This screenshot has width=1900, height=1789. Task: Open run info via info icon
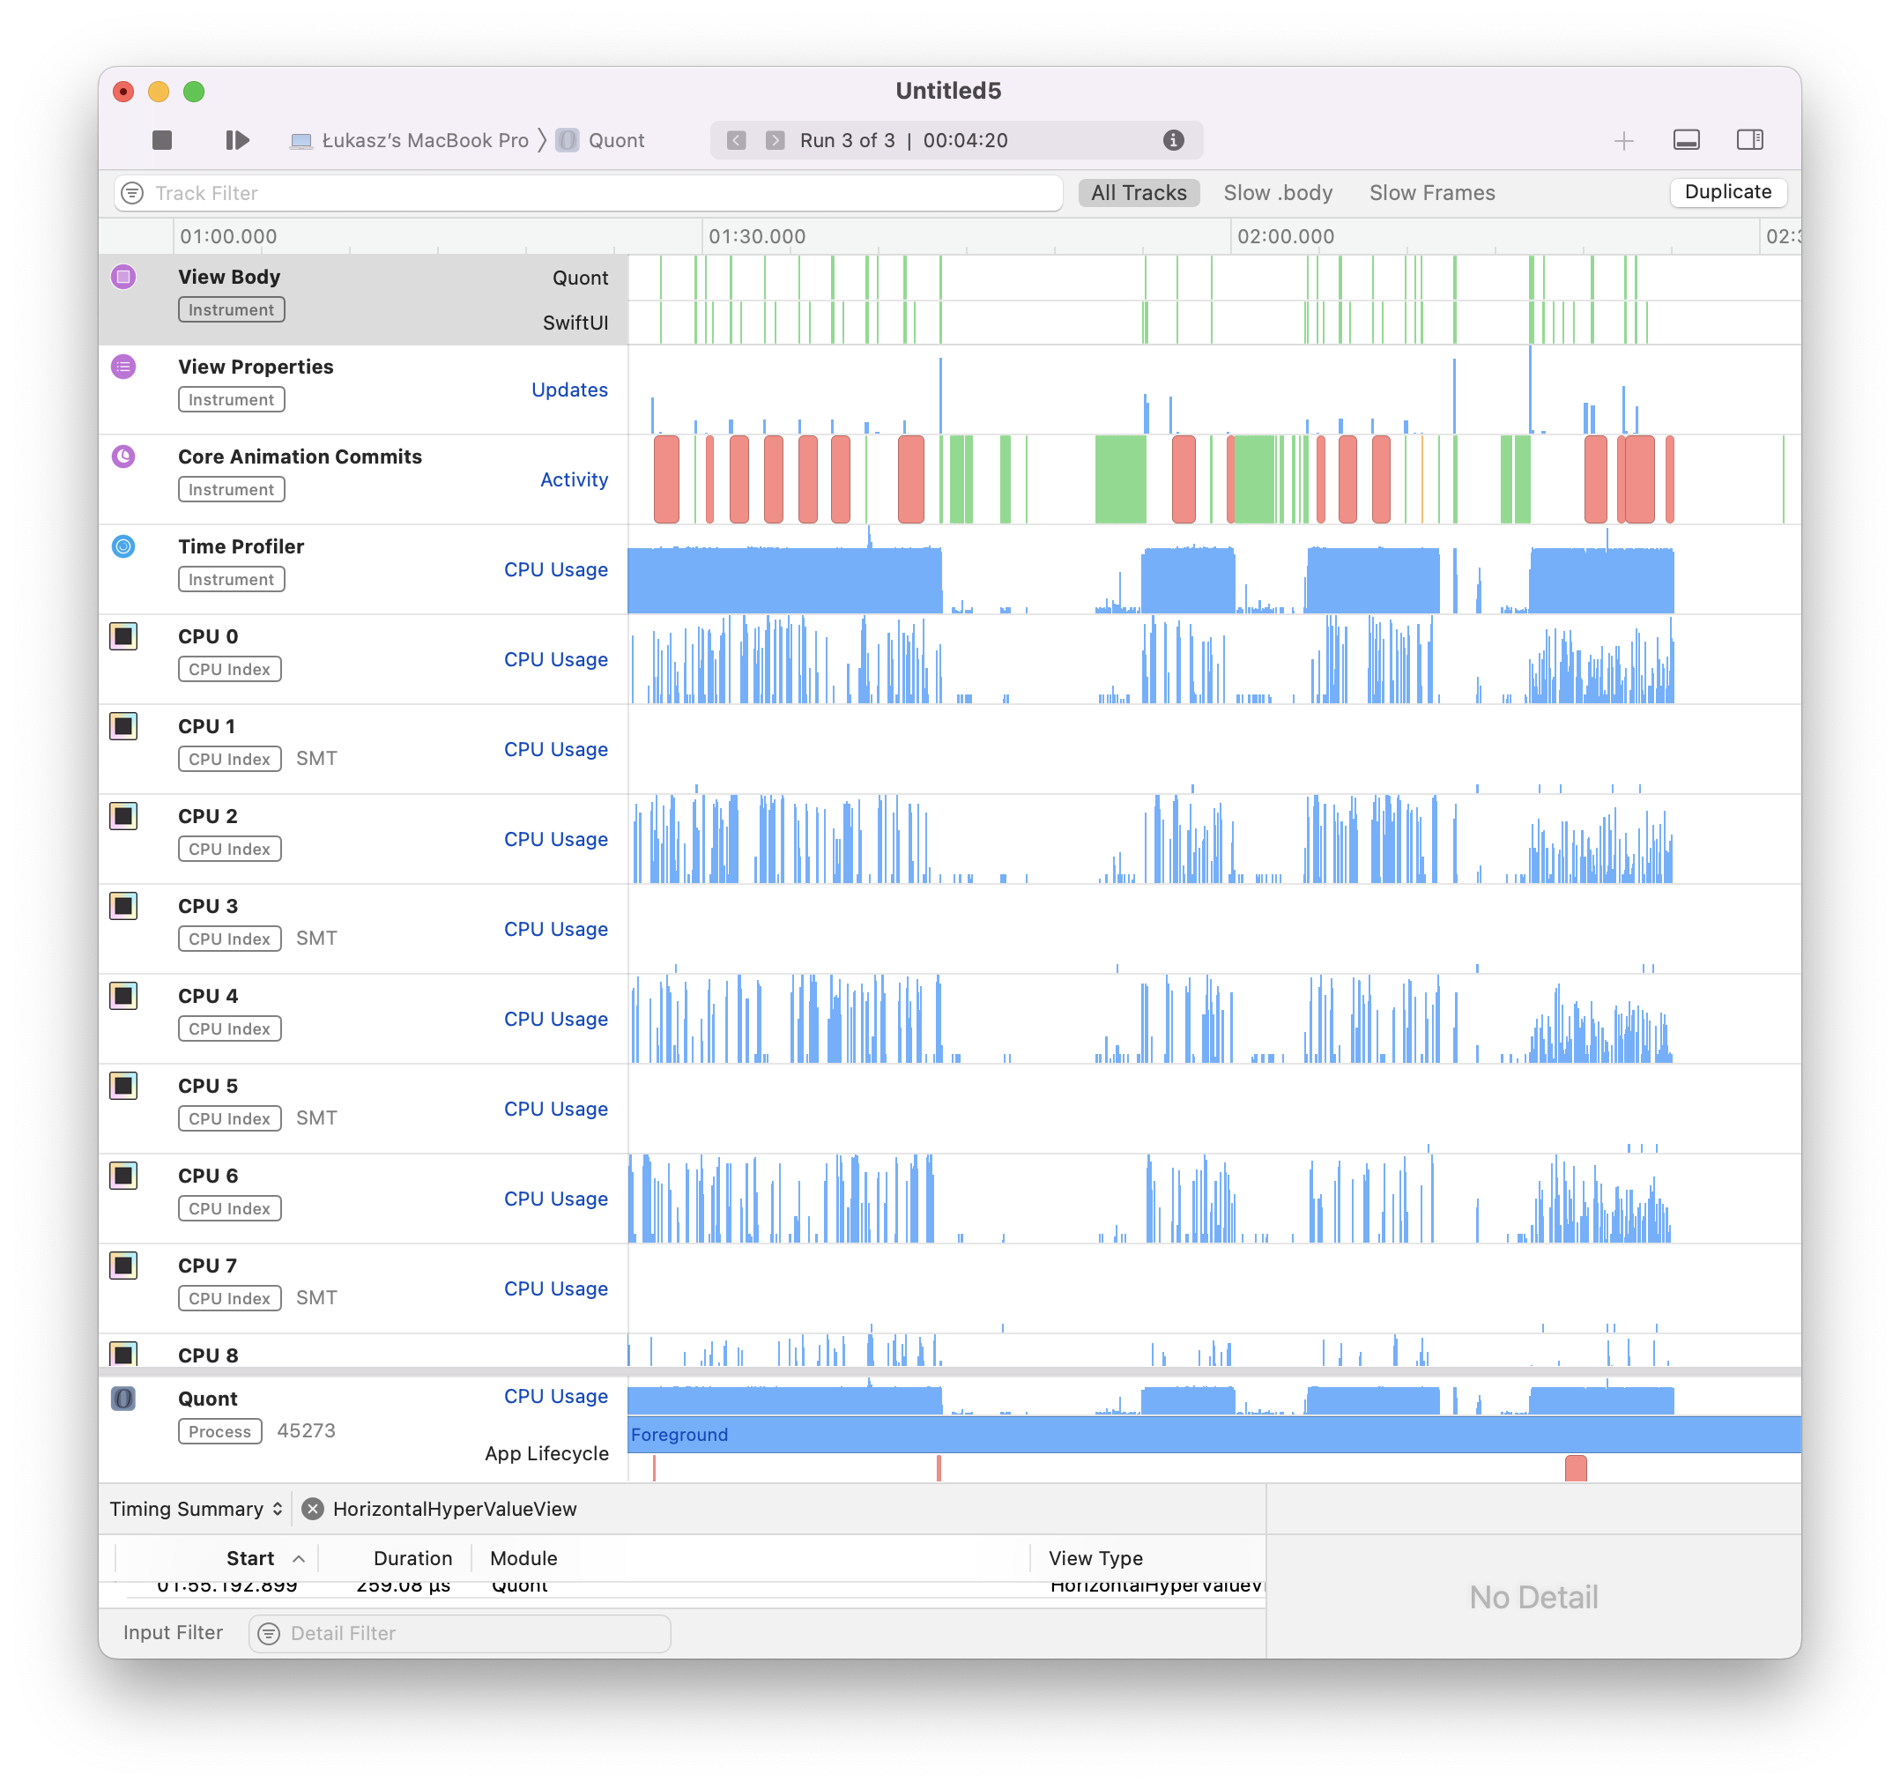[x=1173, y=140]
